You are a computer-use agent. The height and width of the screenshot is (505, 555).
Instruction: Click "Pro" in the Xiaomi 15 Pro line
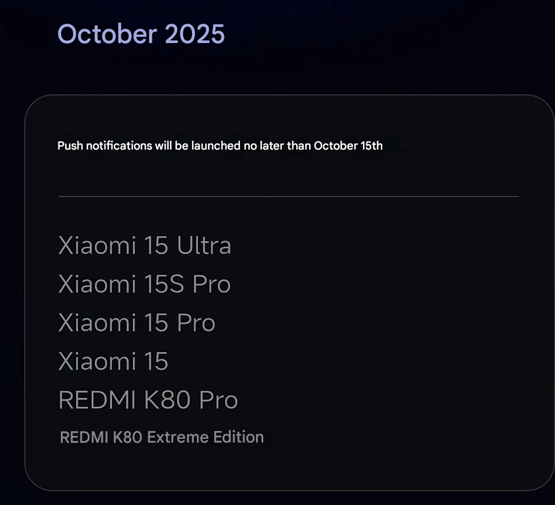pyautogui.click(x=196, y=323)
